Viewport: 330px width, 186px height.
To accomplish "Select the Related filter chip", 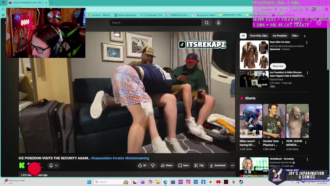I will pos(296,36).
